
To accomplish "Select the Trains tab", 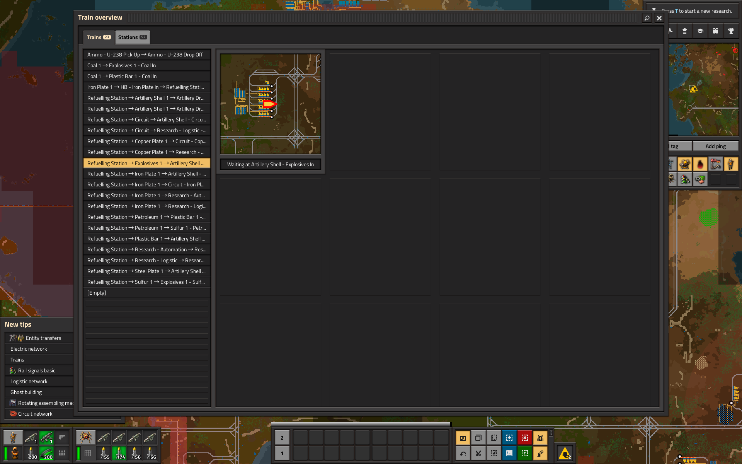I will pos(99,37).
